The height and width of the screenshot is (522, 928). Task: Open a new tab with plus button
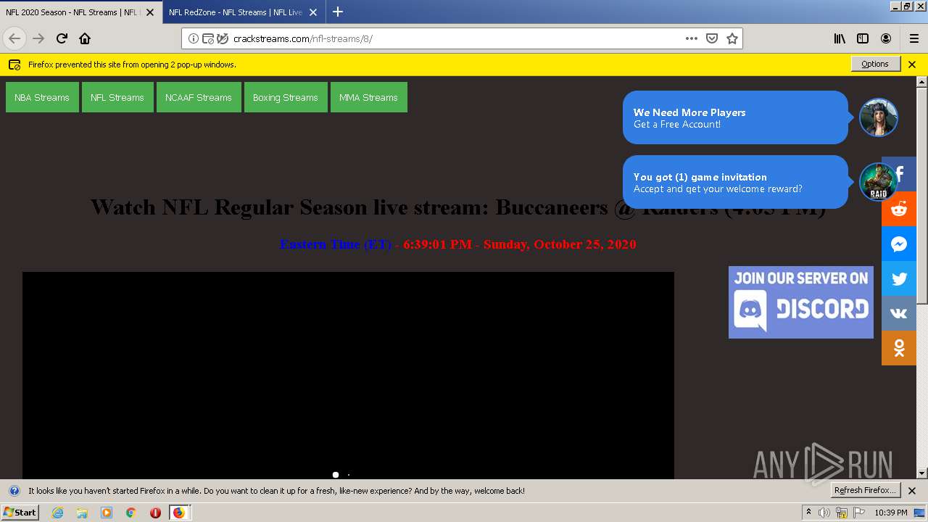click(x=338, y=12)
